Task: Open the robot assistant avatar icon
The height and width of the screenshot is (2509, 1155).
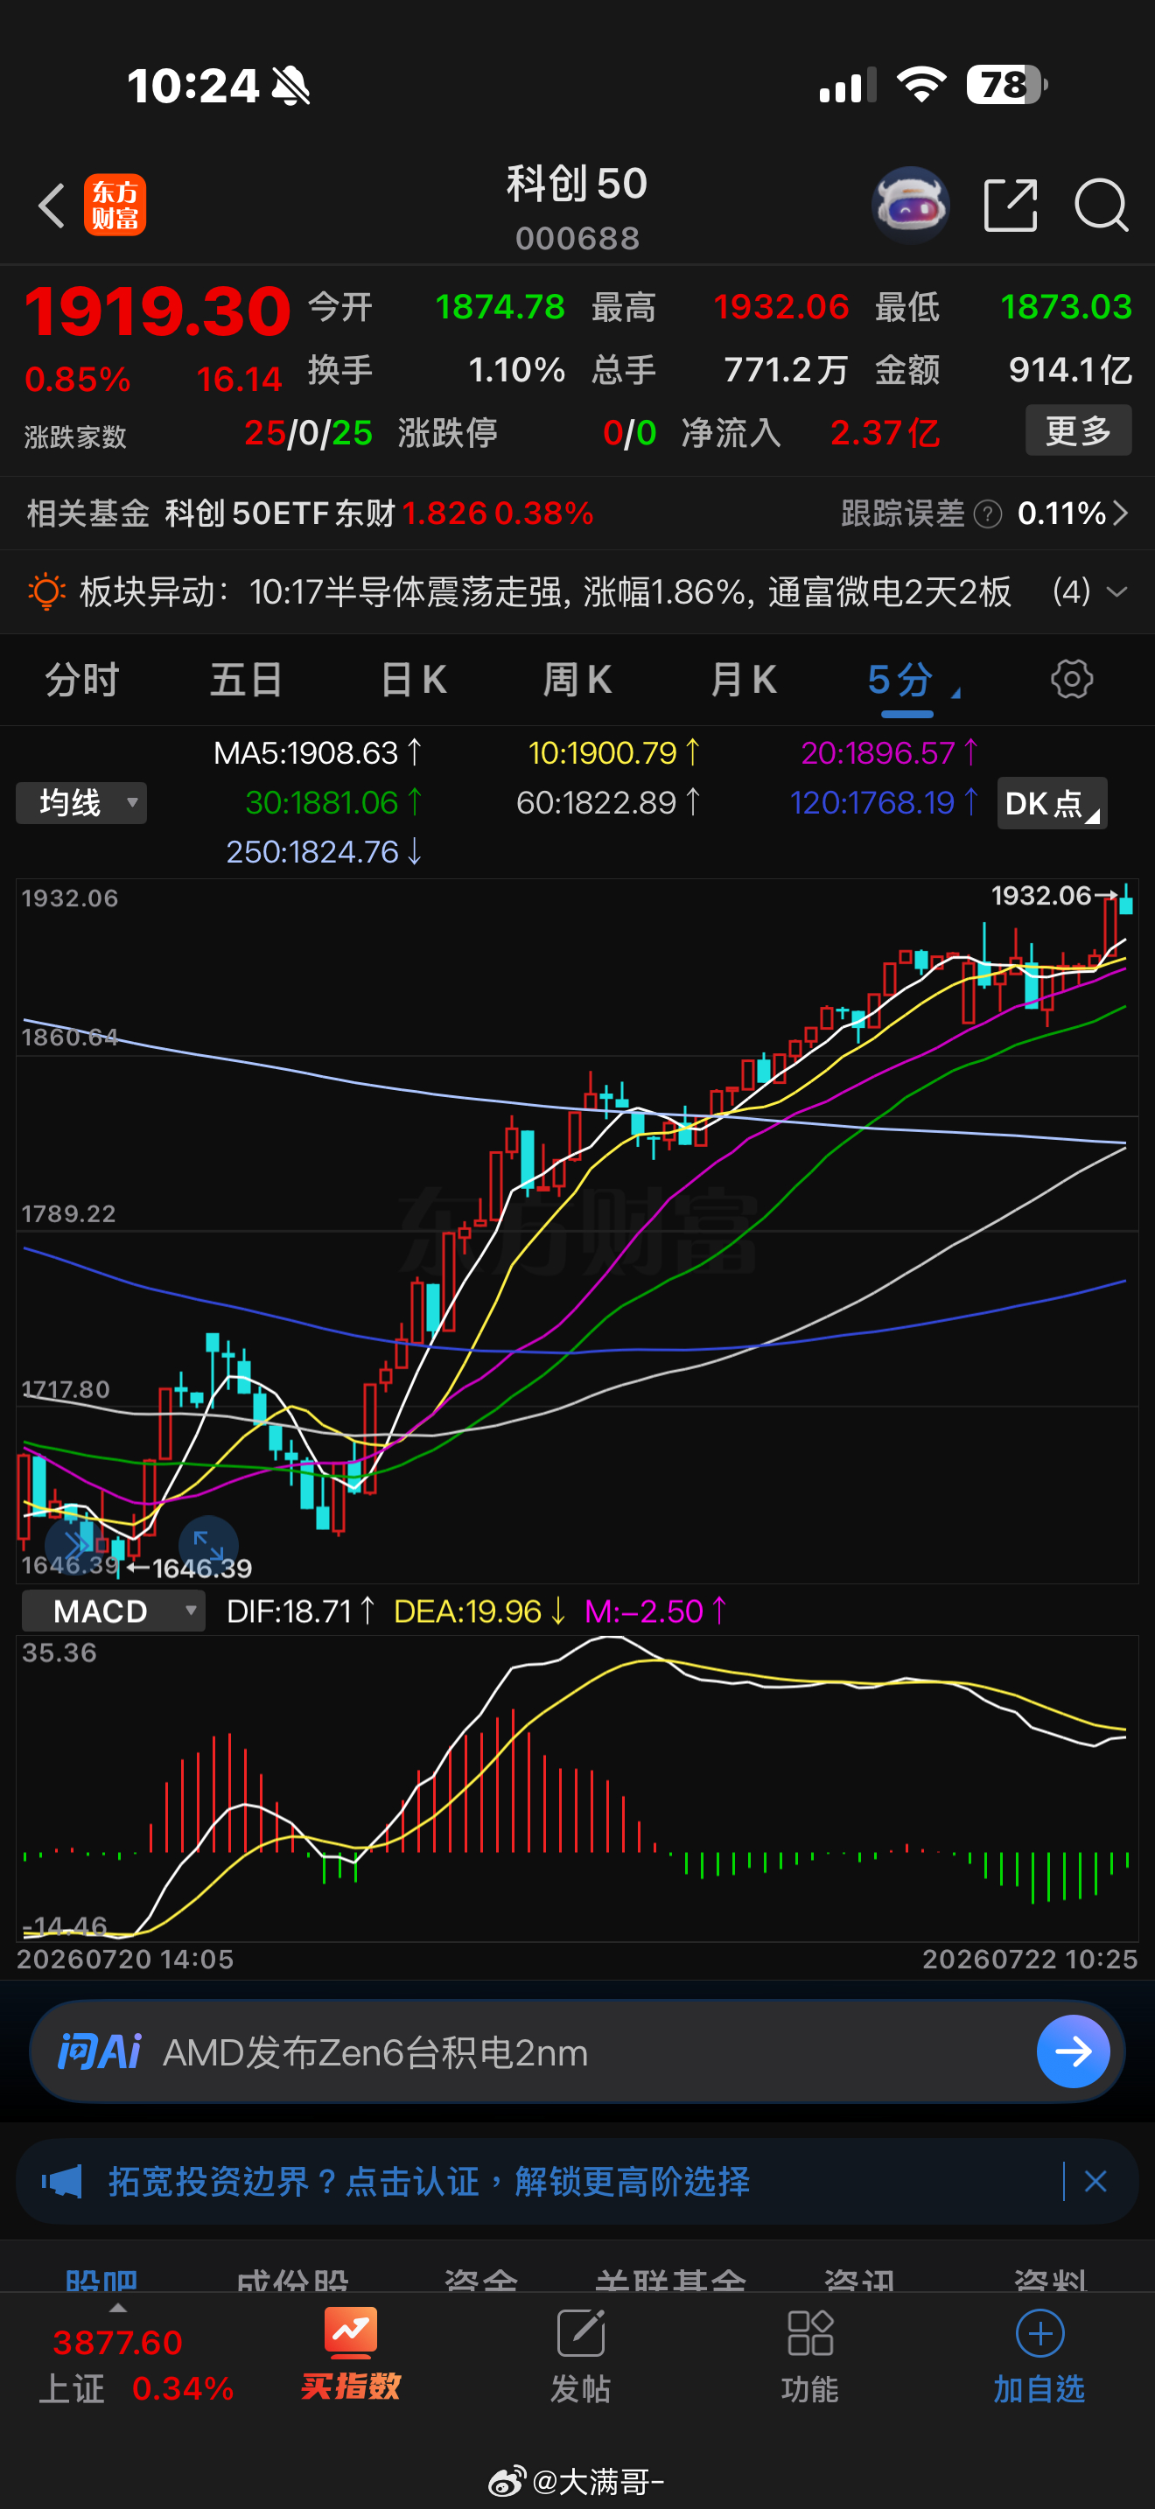Action: click(910, 205)
